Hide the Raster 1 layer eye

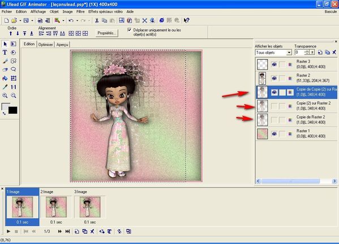pyautogui.click(x=274, y=134)
